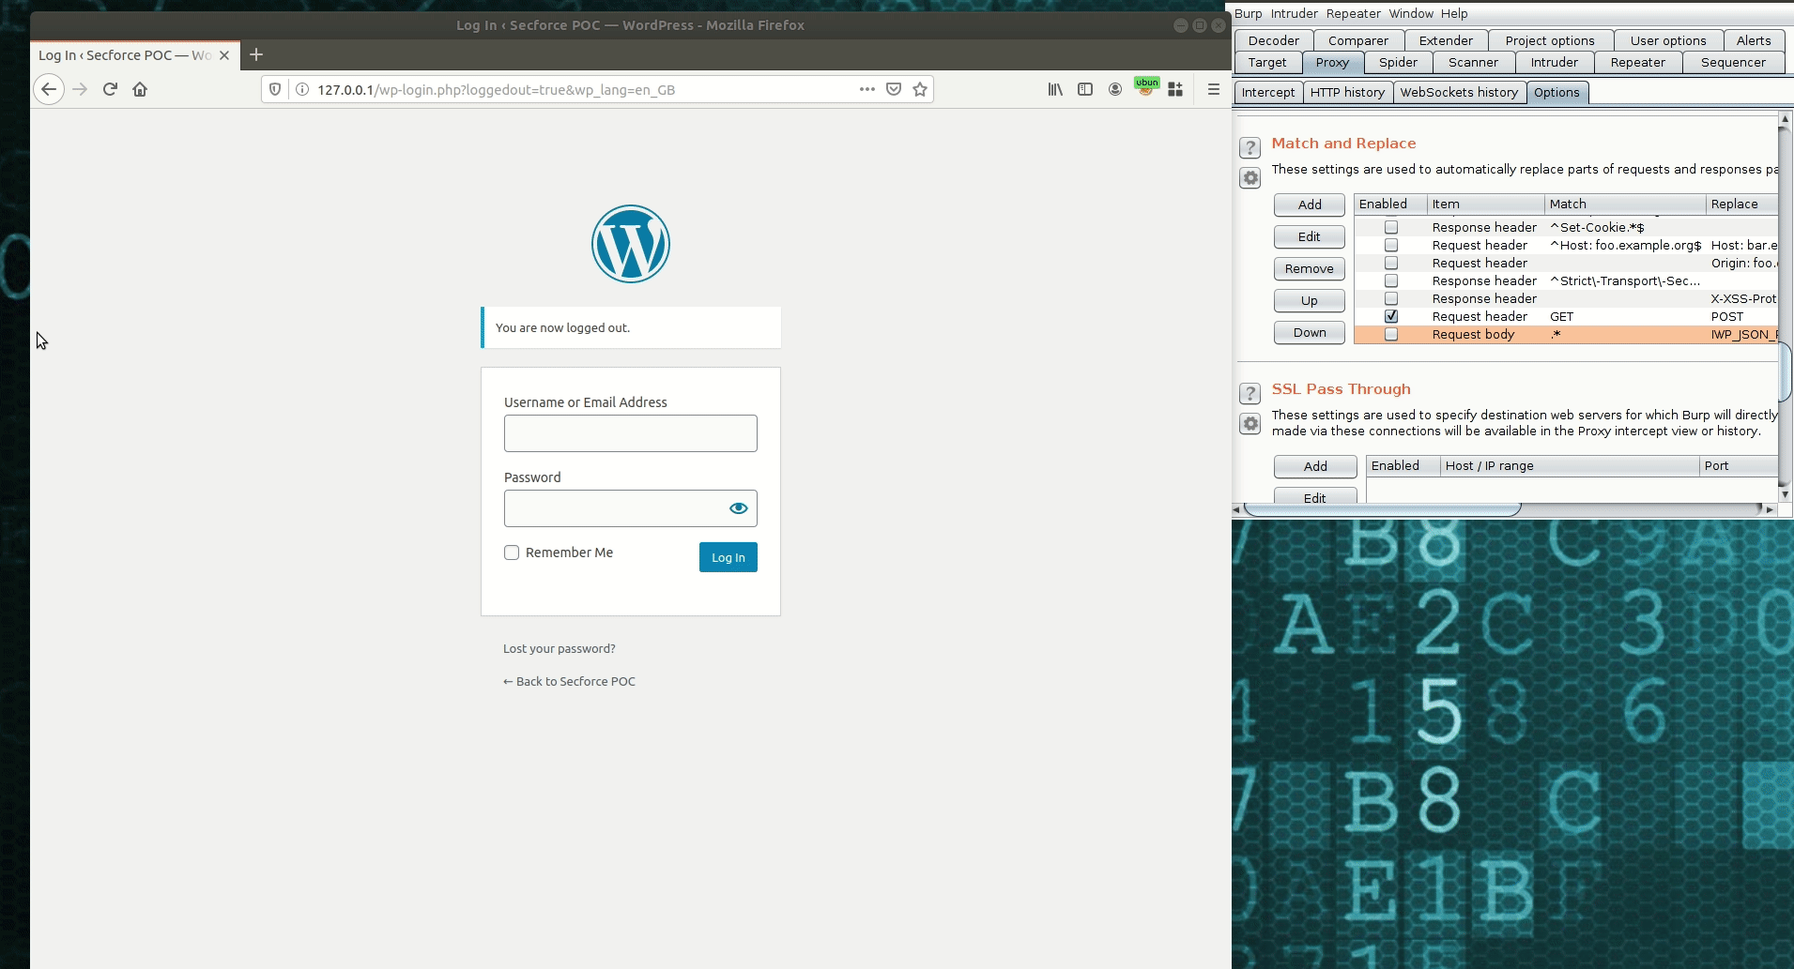Show site information icon in address bar
This screenshot has height=969, width=1794.
302,89
